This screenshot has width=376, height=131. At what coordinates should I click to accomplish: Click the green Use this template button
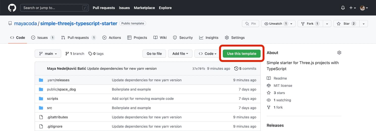pyautogui.click(x=242, y=54)
